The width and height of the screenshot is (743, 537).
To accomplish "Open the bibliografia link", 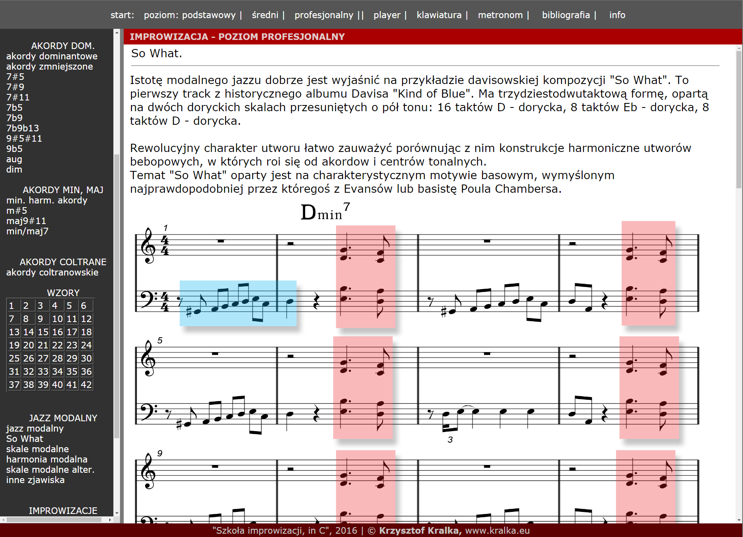I will click(566, 15).
